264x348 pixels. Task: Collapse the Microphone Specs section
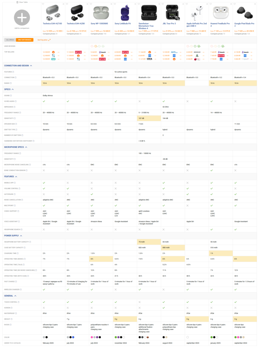click(x=26, y=147)
